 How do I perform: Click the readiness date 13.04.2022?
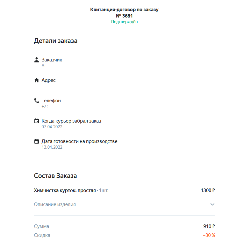(x=52, y=147)
